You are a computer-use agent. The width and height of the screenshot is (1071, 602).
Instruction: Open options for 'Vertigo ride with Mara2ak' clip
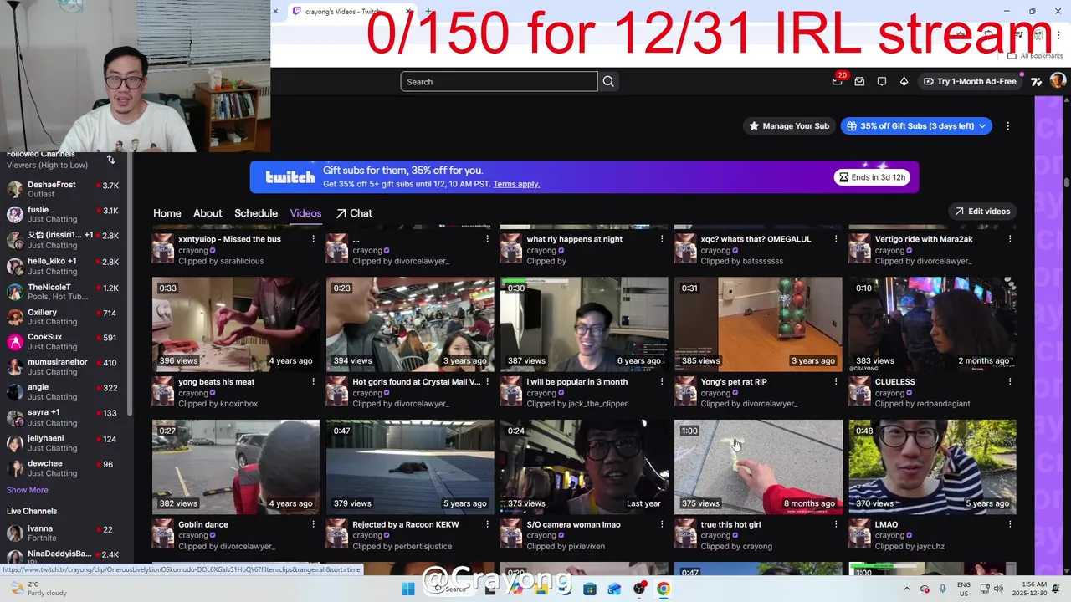1010,239
